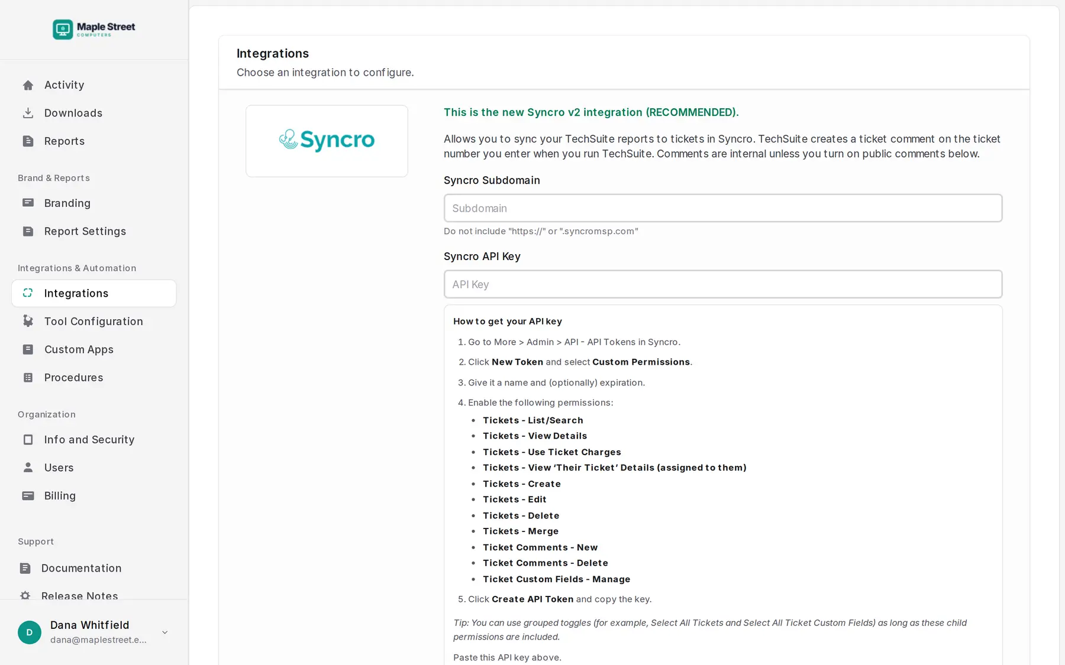Click 'Ticket Custom Fields - Manage' permission
The width and height of the screenshot is (1065, 665).
pos(557,579)
